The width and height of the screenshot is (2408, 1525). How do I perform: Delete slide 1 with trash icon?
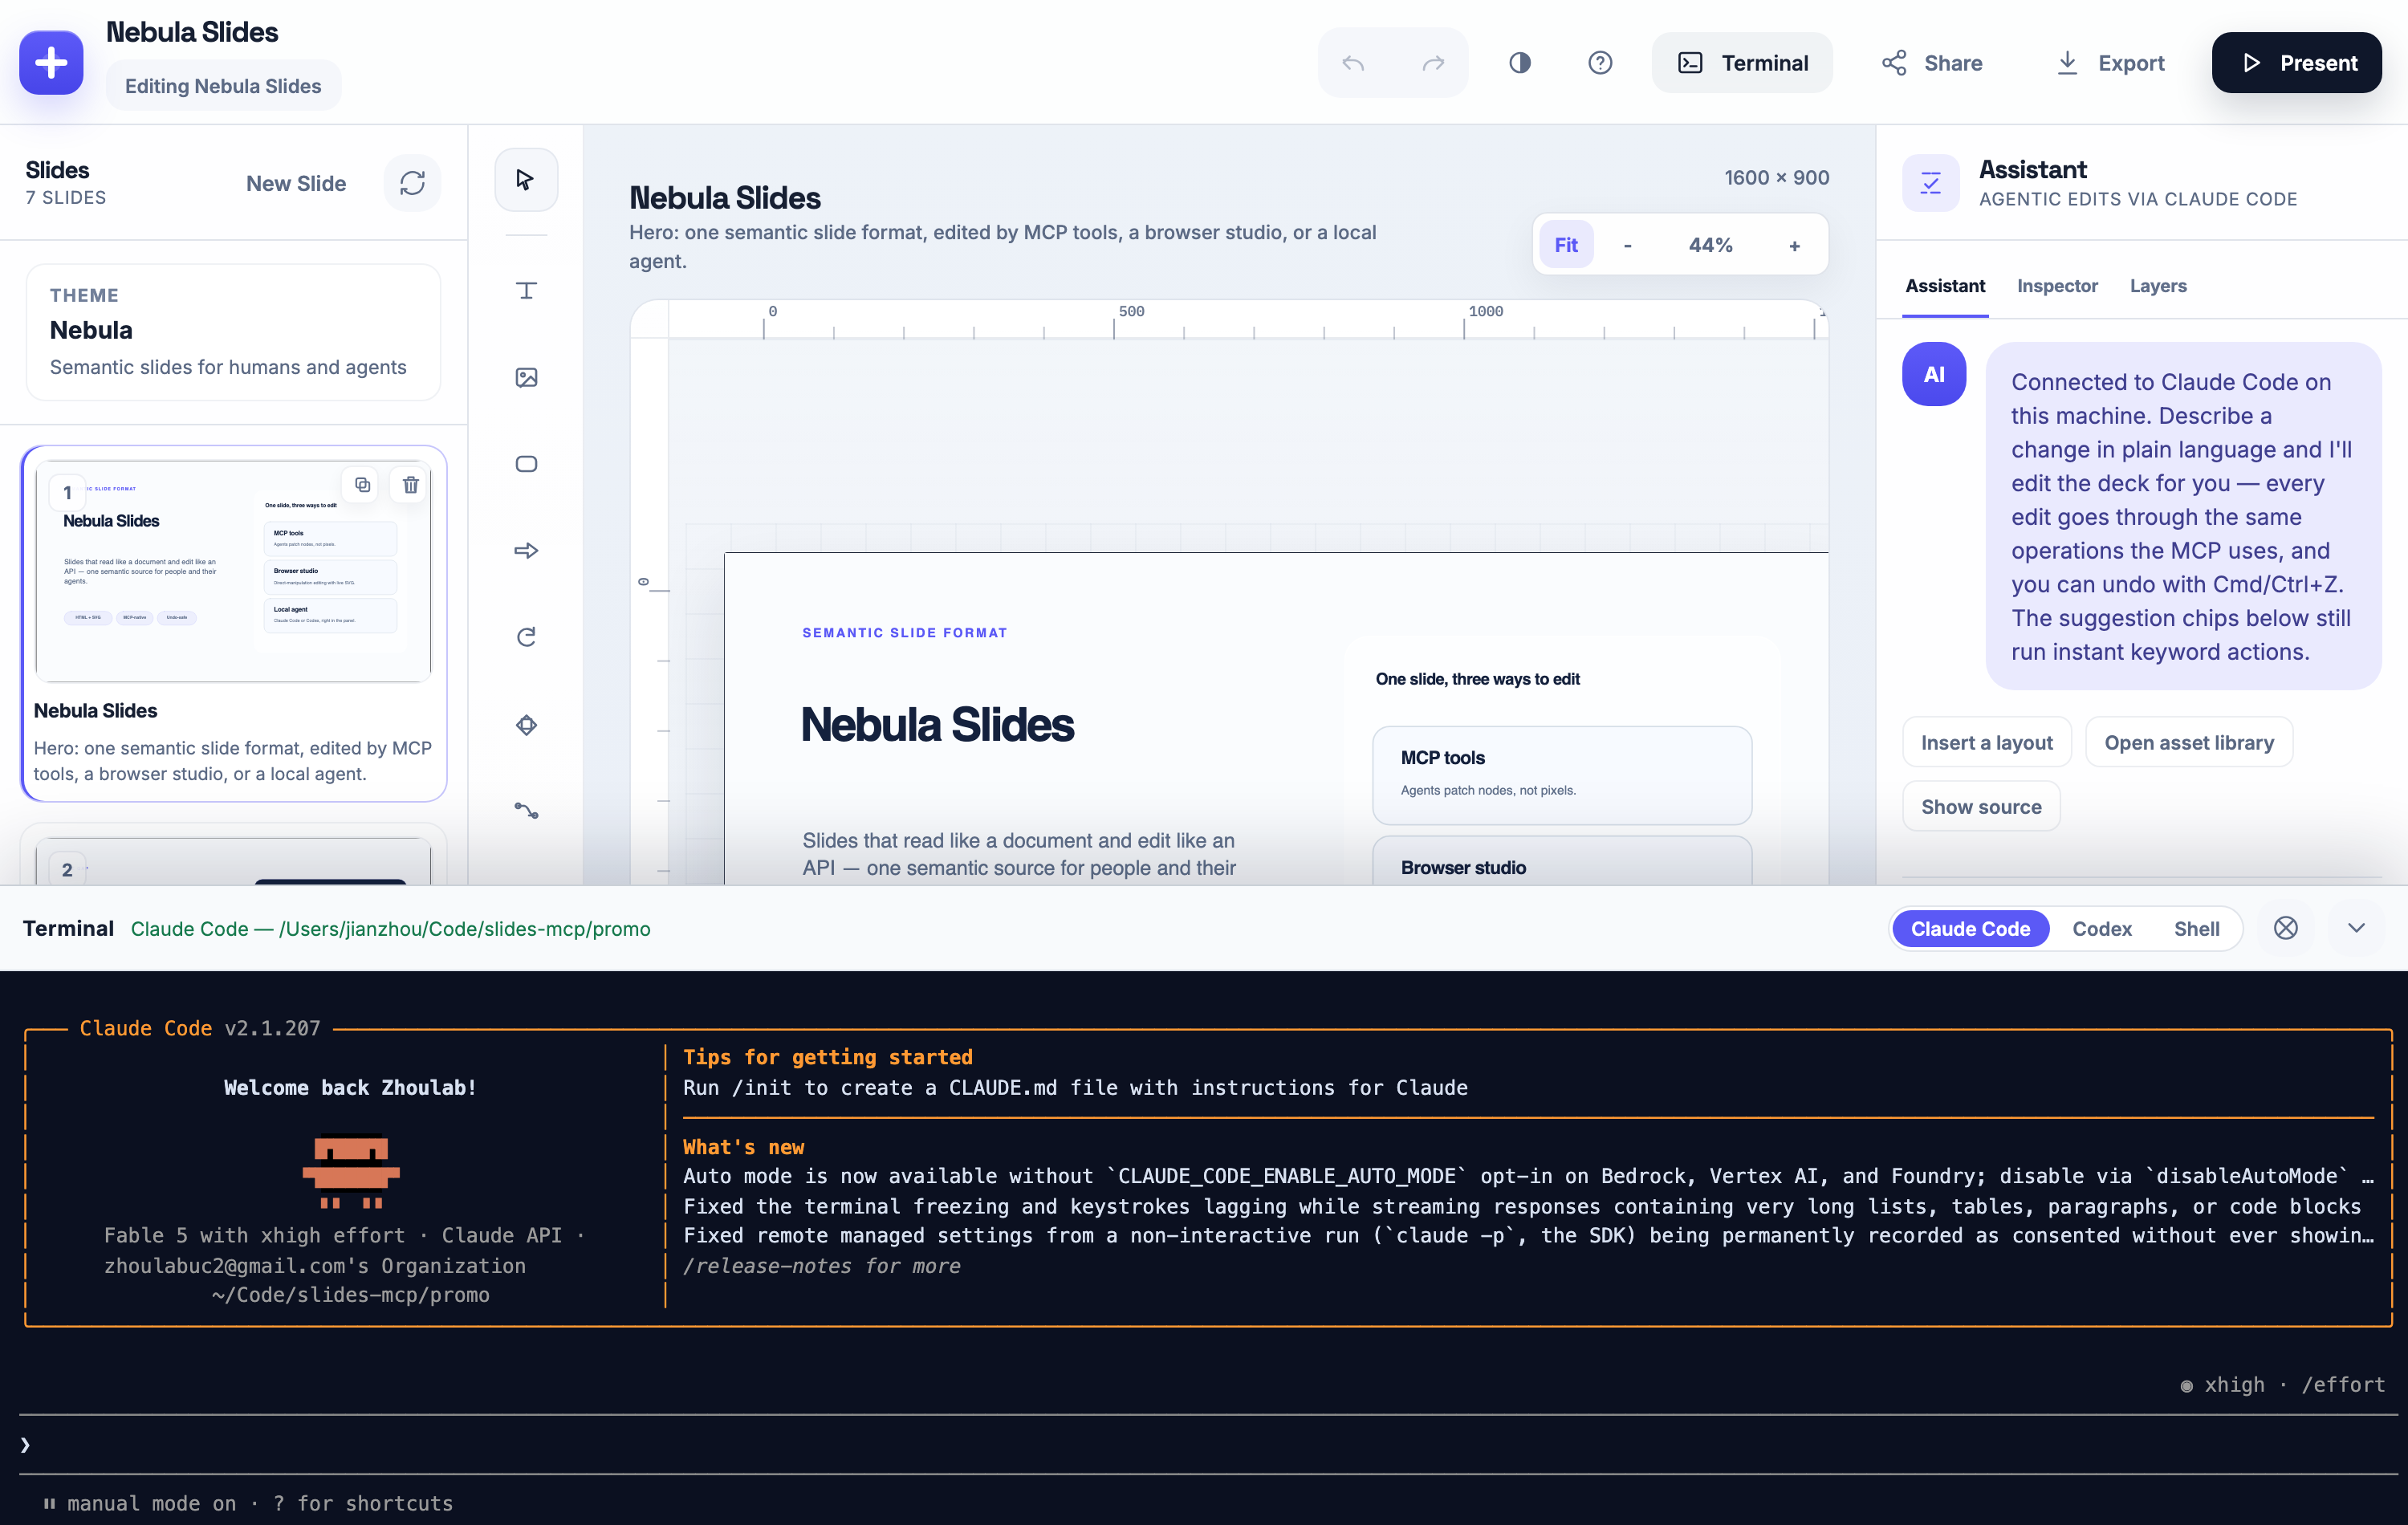click(x=410, y=485)
